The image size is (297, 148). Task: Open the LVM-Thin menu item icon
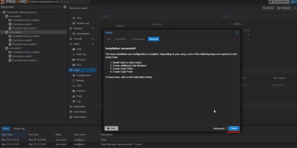coord(74,55)
